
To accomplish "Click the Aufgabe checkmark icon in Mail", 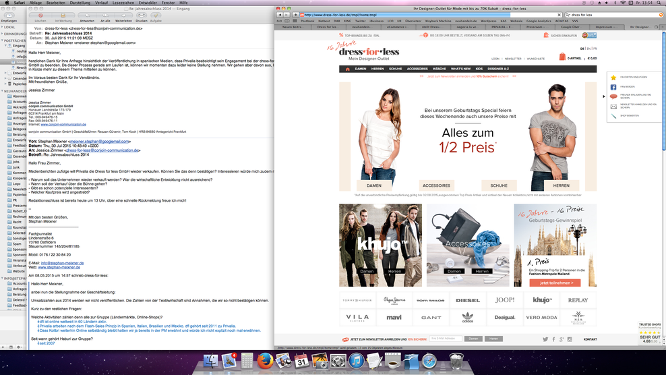I will click(156, 16).
